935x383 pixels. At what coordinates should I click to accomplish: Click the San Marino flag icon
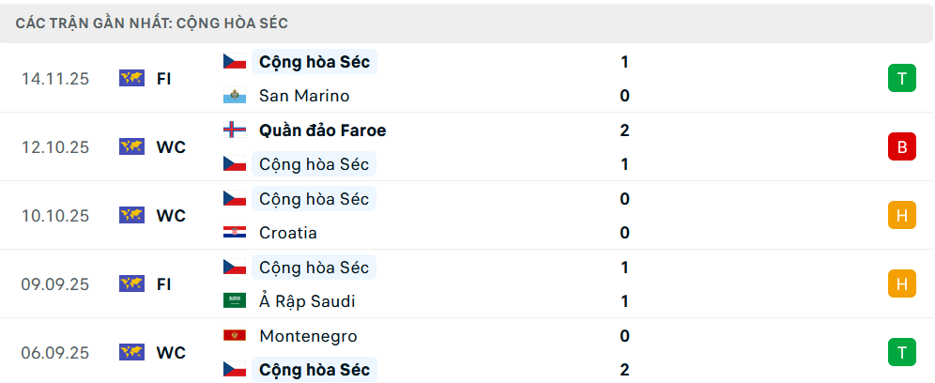click(x=234, y=96)
